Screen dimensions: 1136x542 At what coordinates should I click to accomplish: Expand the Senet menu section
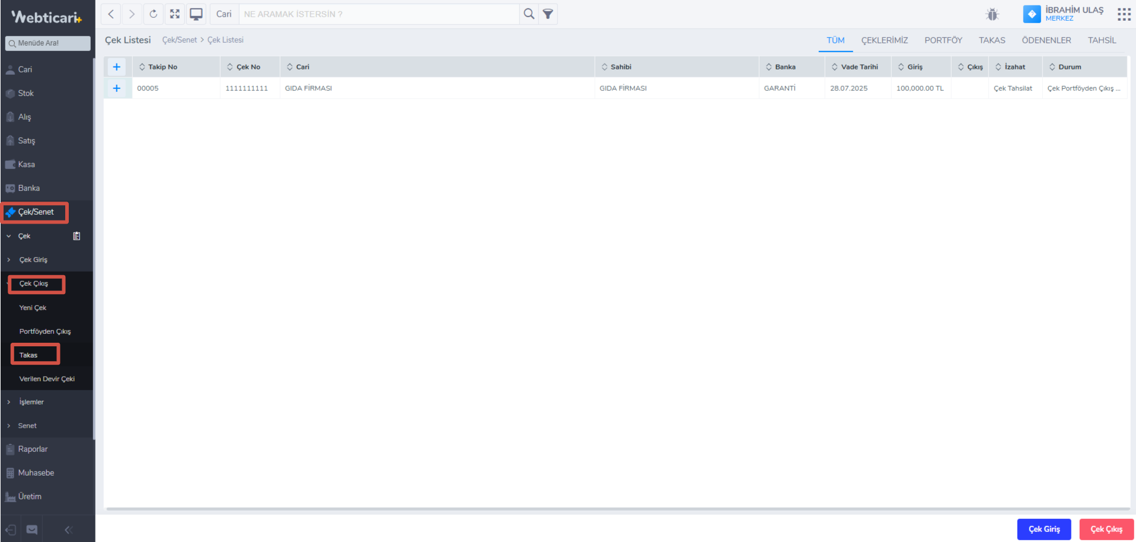tap(27, 426)
